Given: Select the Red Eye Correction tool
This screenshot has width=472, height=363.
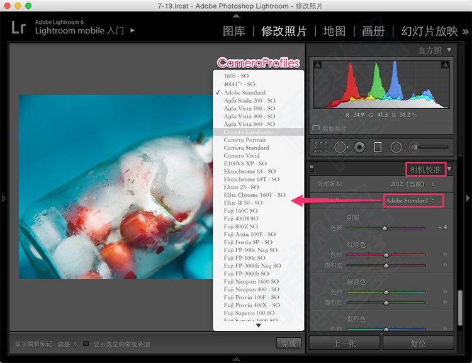Looking at the screenshot, I should (359, 147).
